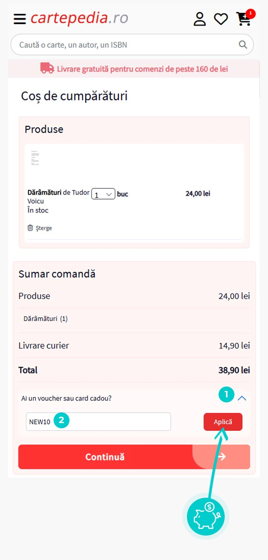Click the search magnifier icon
Image resolution: width=268 pixels, height=560 pixels.
[x=243, y=45]
